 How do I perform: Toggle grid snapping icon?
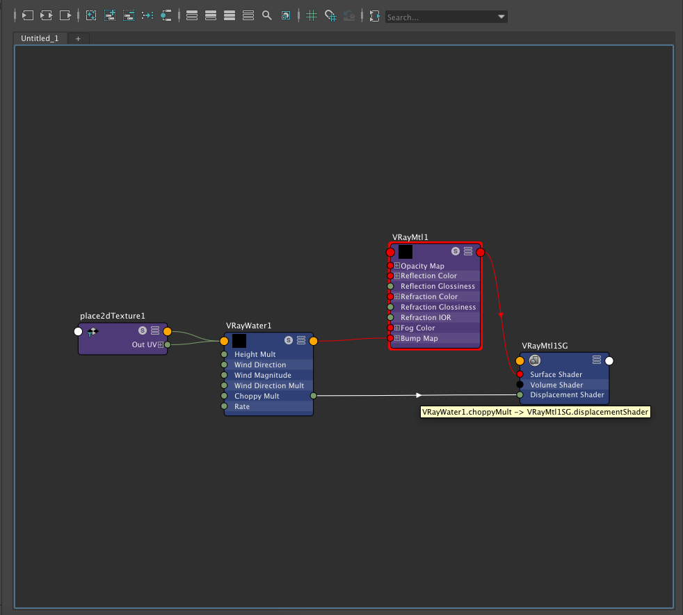pyautogui.click(x=330, y=16)
